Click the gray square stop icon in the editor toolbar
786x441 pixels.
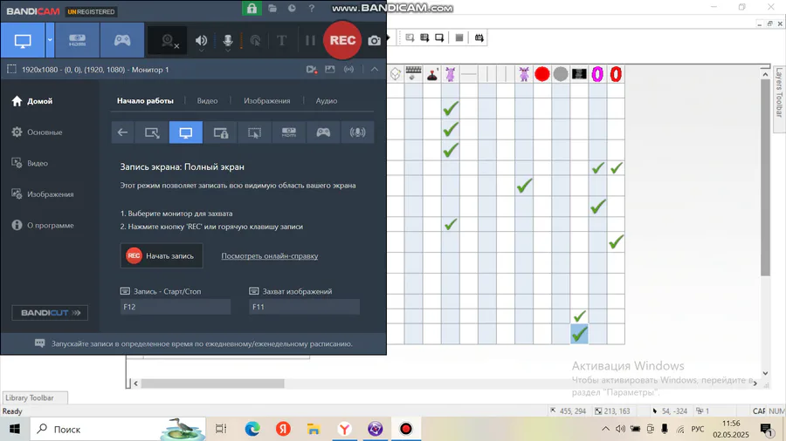(459, 38)
